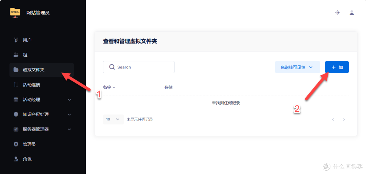Click the 管理员 badge icon
366x174 pixels.
pyautogui.click(x=16, y=144)
